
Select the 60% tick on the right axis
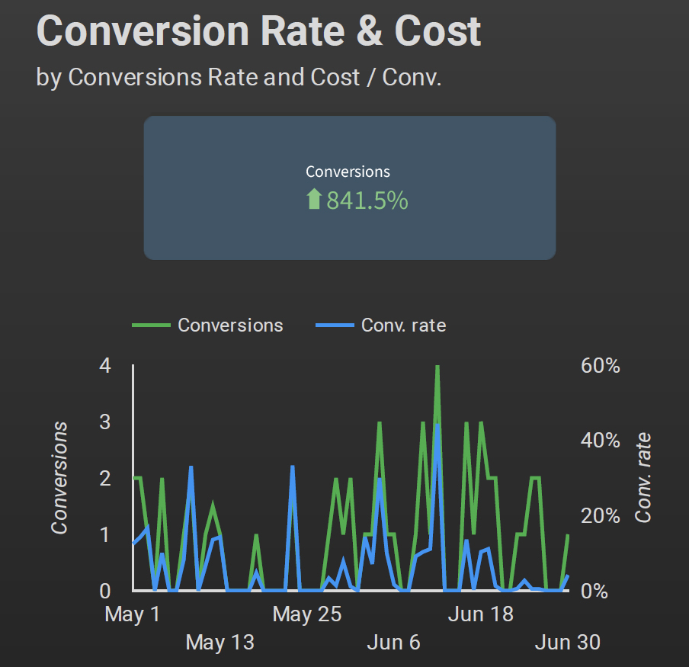coord(600,366)
